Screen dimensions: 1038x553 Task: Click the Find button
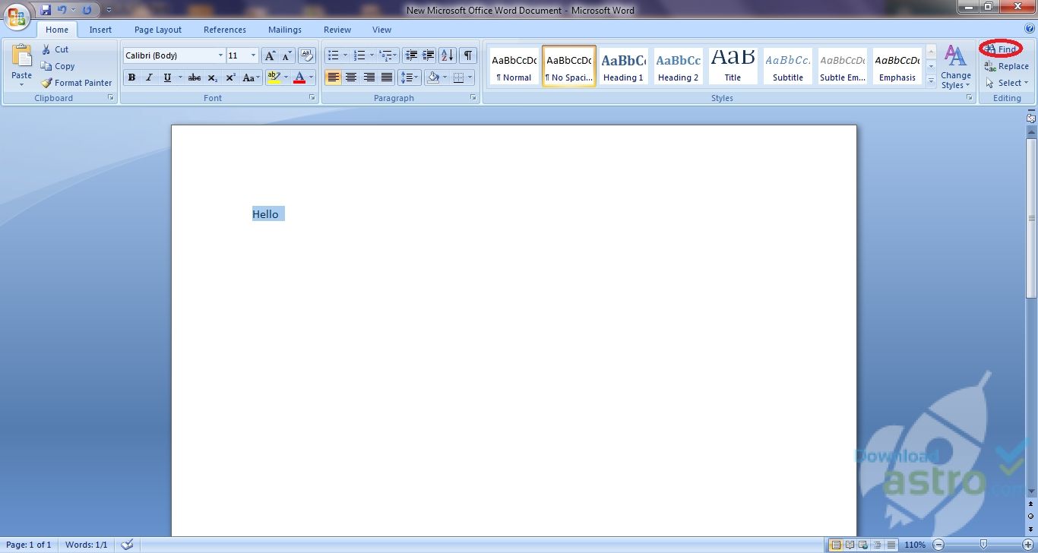[x=1001, y=49]
